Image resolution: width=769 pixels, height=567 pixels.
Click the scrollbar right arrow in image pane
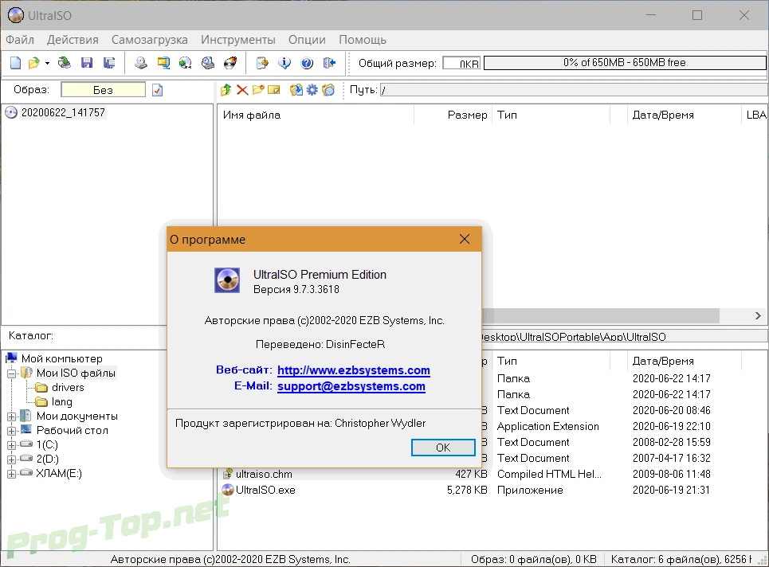click(x=758, y=315)
